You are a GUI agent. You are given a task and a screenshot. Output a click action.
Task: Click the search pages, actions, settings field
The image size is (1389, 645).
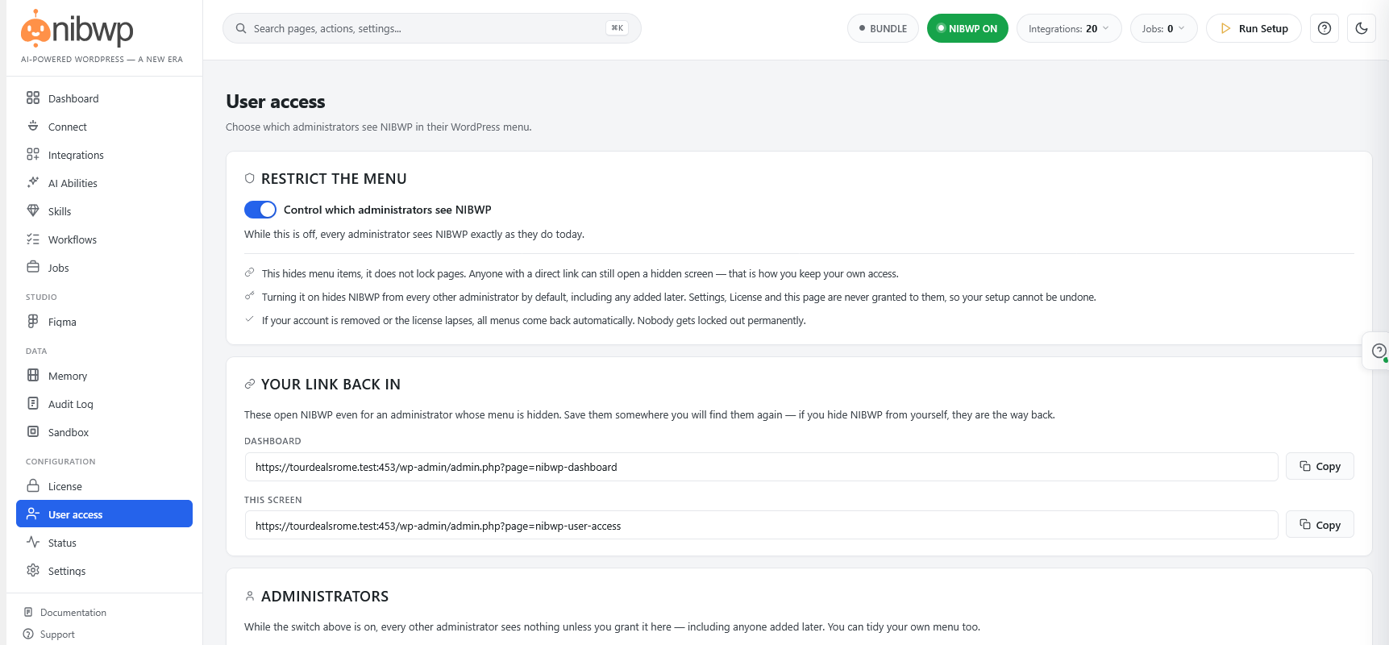coord(432,28)
